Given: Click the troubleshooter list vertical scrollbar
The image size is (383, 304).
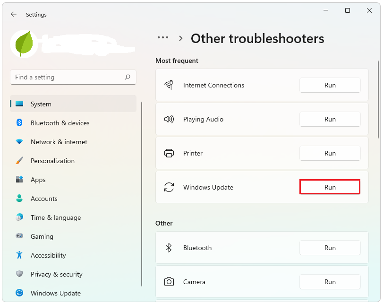Looking at the screenshot, I should pyautogui.click(x=378, y=99).
